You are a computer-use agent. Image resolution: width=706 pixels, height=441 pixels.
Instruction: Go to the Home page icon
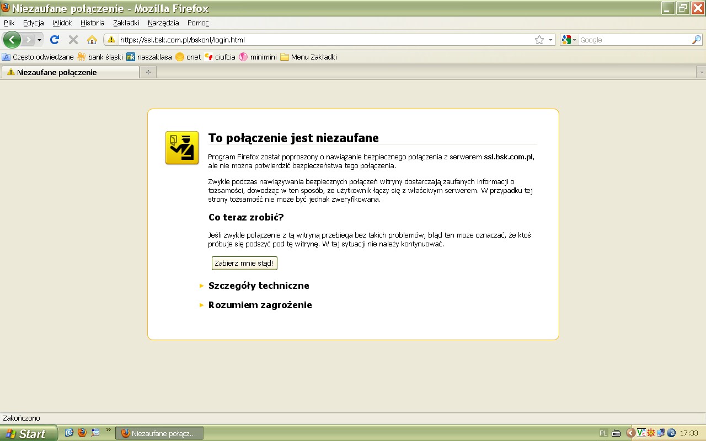pyautogui.click(x=92, y=40)
